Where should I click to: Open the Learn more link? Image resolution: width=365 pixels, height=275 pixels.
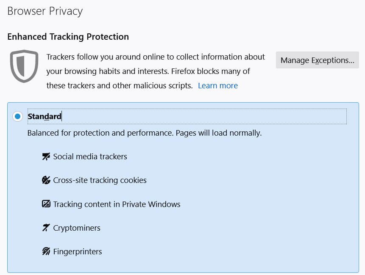point(217,86)
